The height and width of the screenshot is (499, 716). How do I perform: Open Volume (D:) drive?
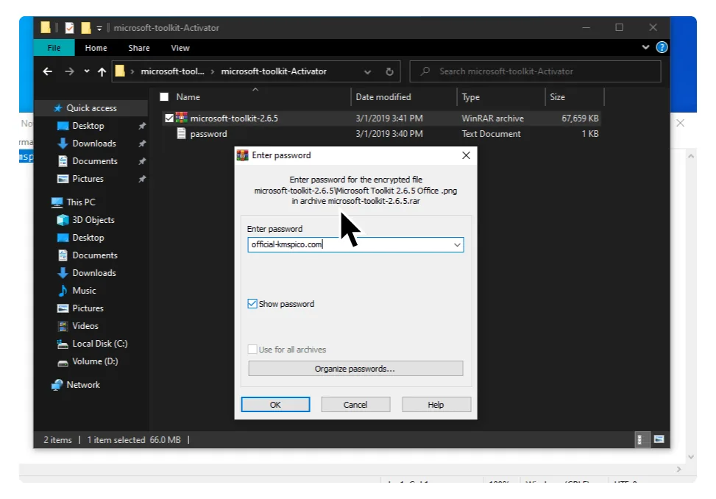pyautogui.click(x=94, y=361)
